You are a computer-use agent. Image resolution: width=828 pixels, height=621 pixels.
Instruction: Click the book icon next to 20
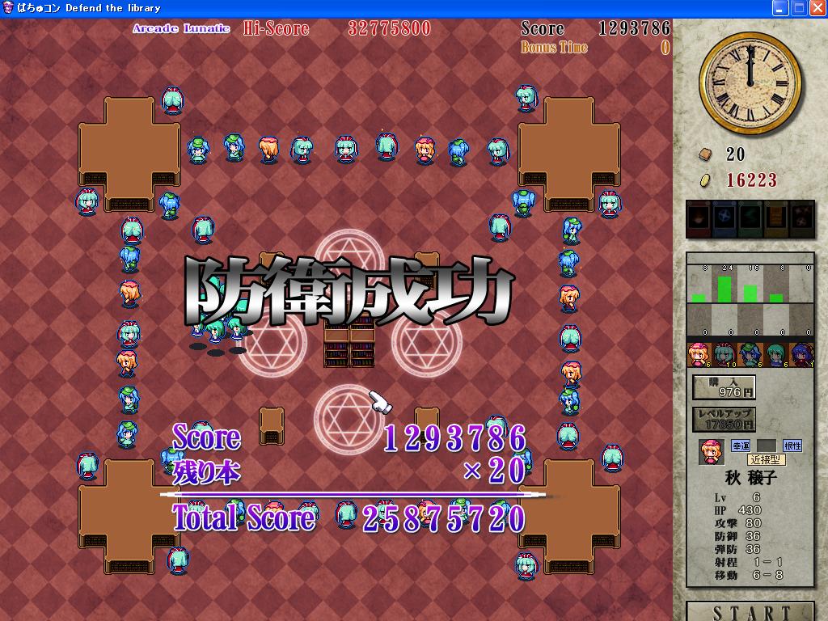[x=705, y=154]
